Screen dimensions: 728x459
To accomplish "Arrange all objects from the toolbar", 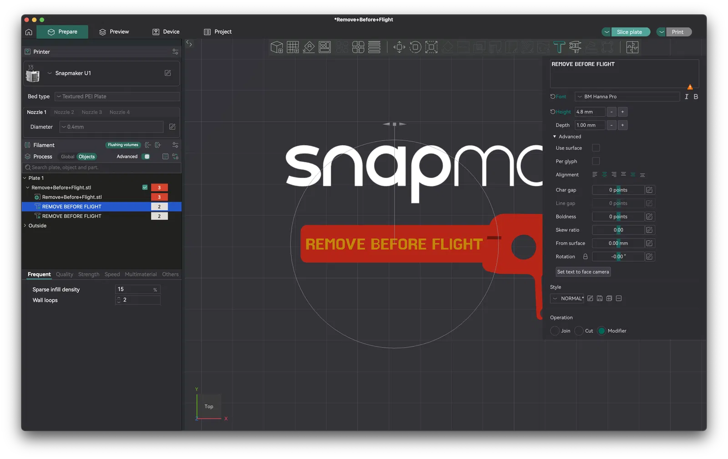I will tap(325, 47).
